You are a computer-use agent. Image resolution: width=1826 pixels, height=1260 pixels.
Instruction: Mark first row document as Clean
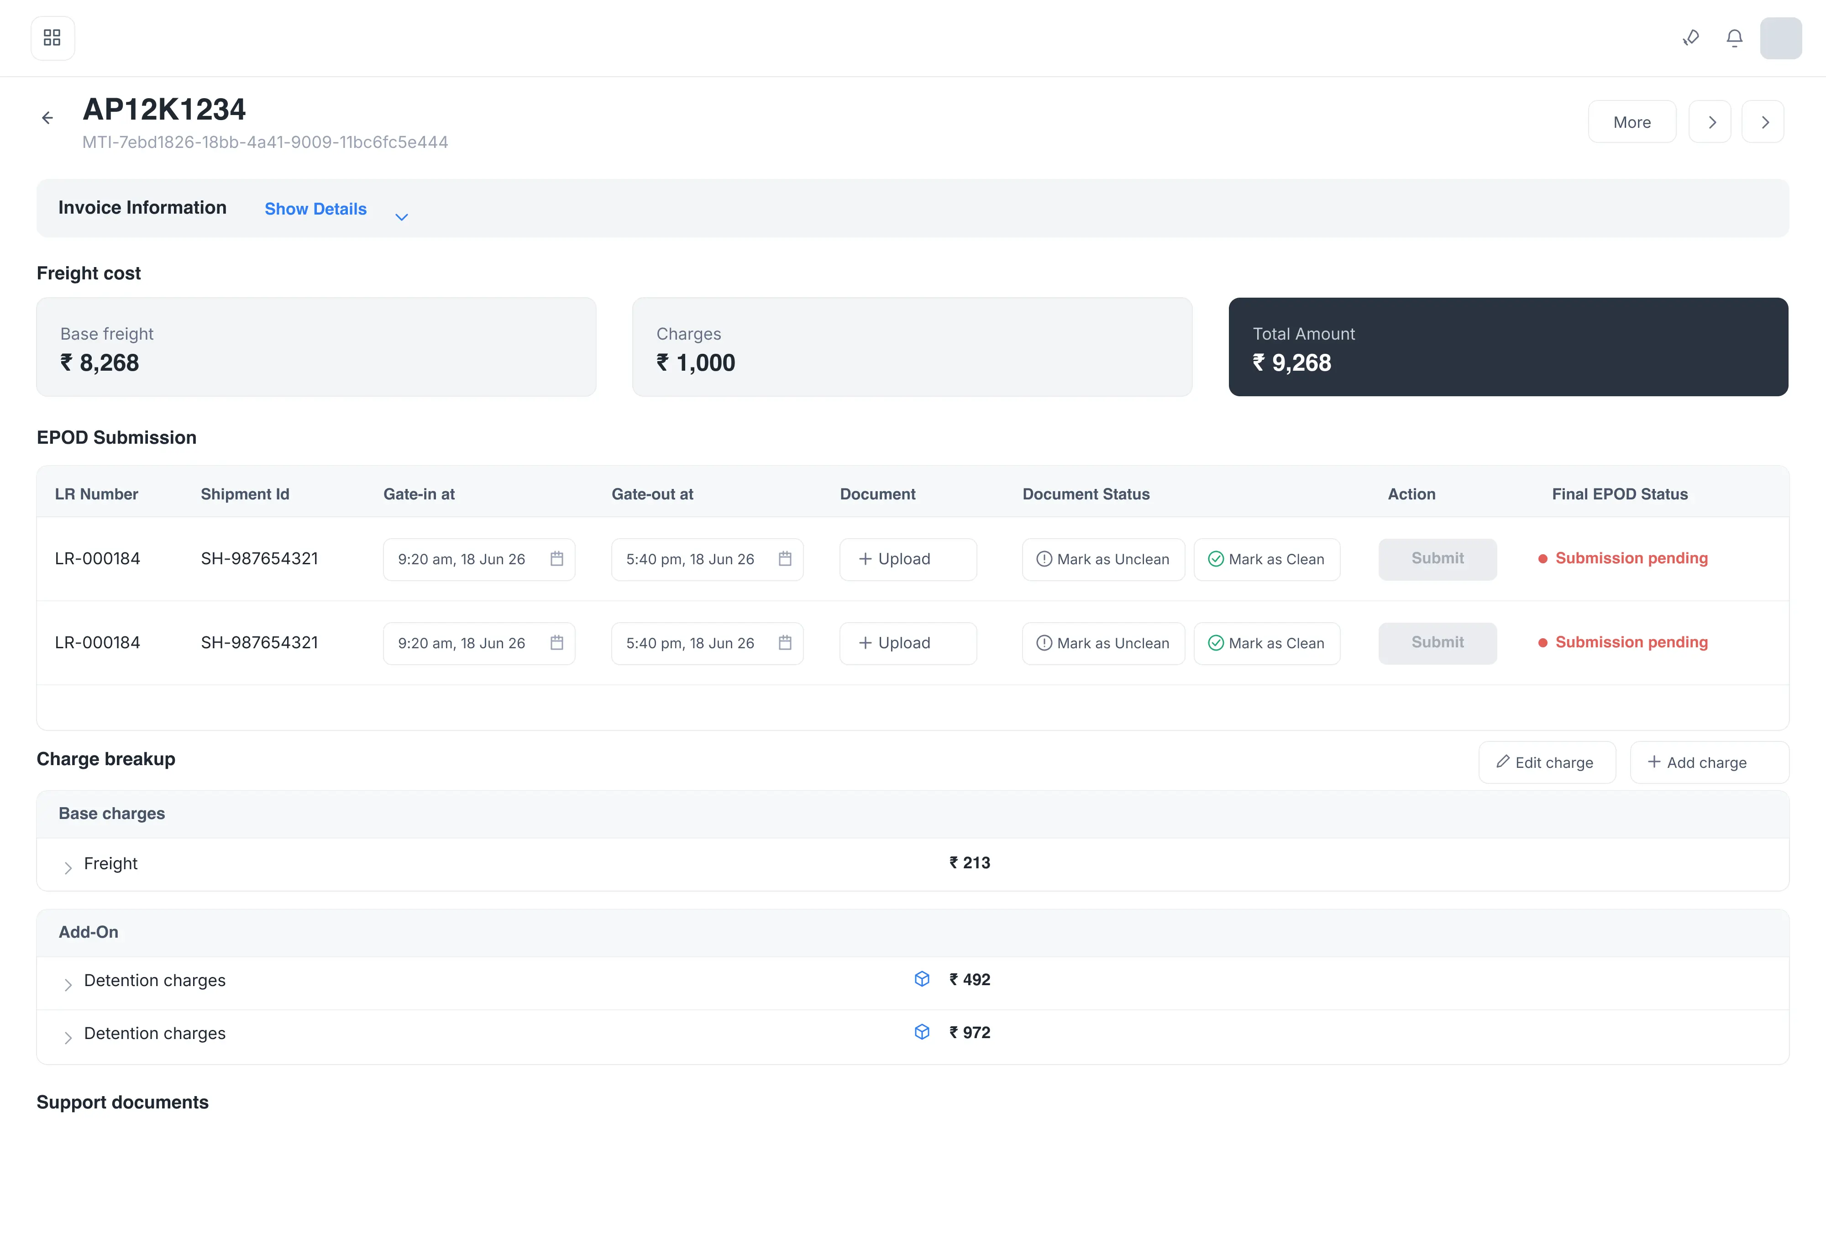(1266, 559)
